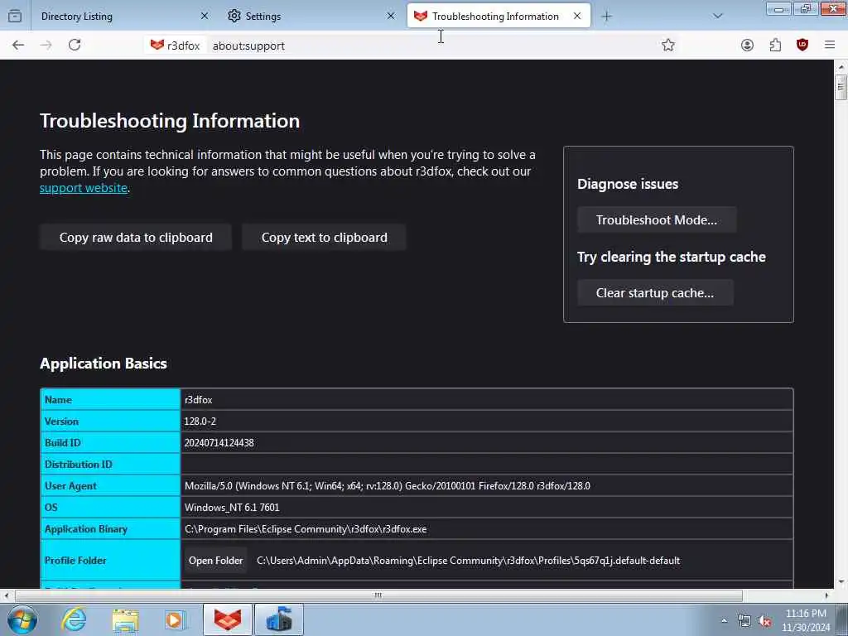Click the Version value 128.0-2
The width and height of the screenshot is (848, 636).
pos(200,422)
